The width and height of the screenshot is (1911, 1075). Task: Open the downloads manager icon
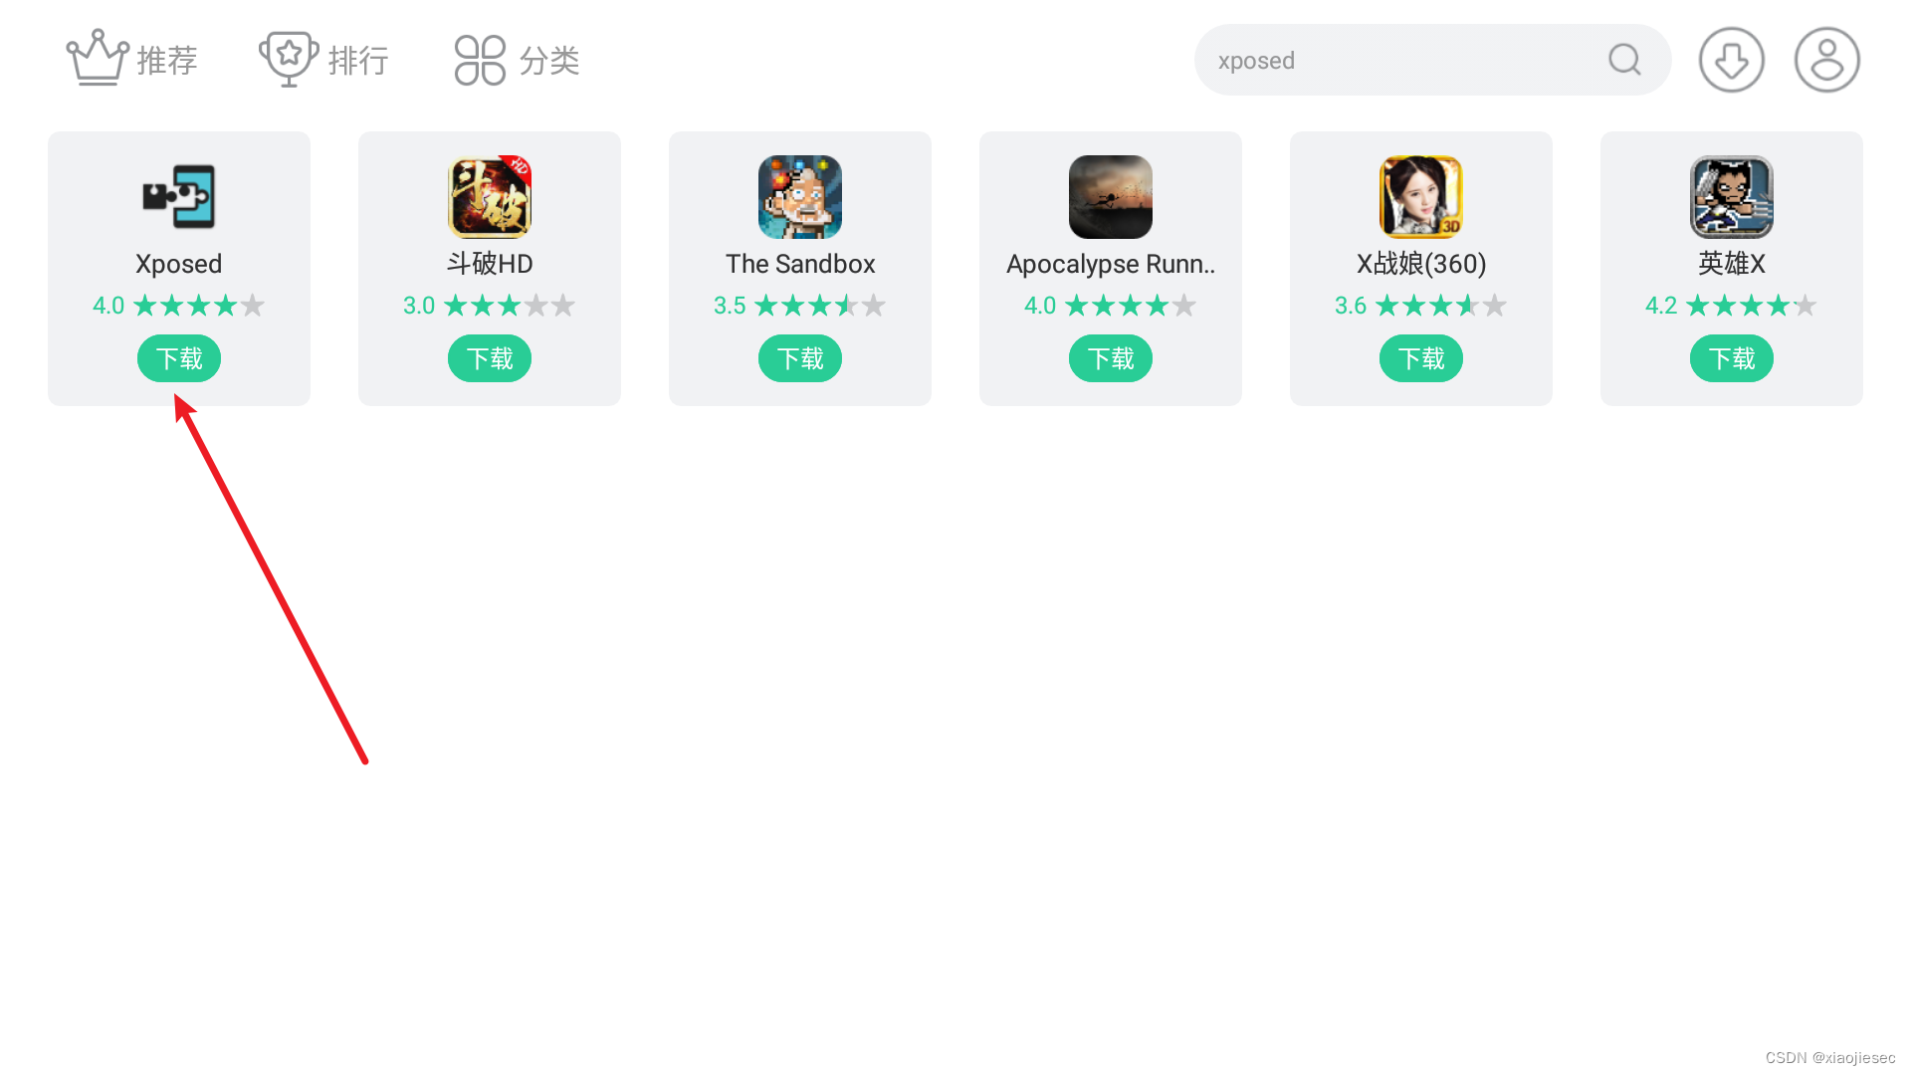[x=1732, y=60]
